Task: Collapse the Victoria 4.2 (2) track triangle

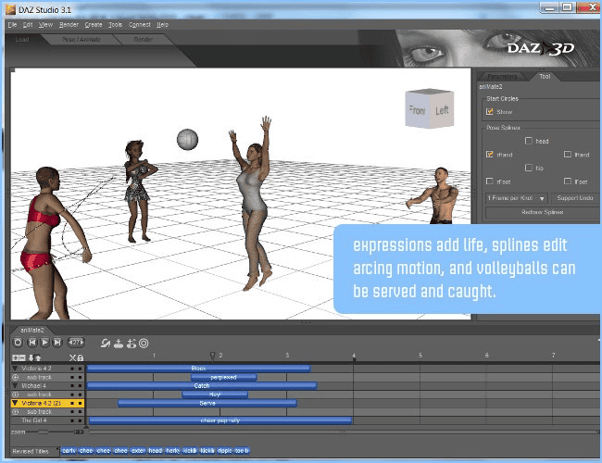Action: (x=16, y=403)
